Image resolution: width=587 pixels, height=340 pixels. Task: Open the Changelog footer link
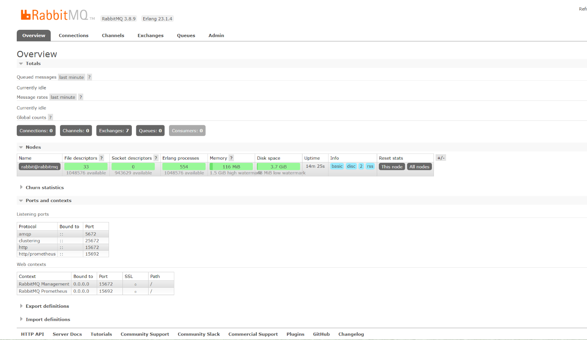(351, 334)
